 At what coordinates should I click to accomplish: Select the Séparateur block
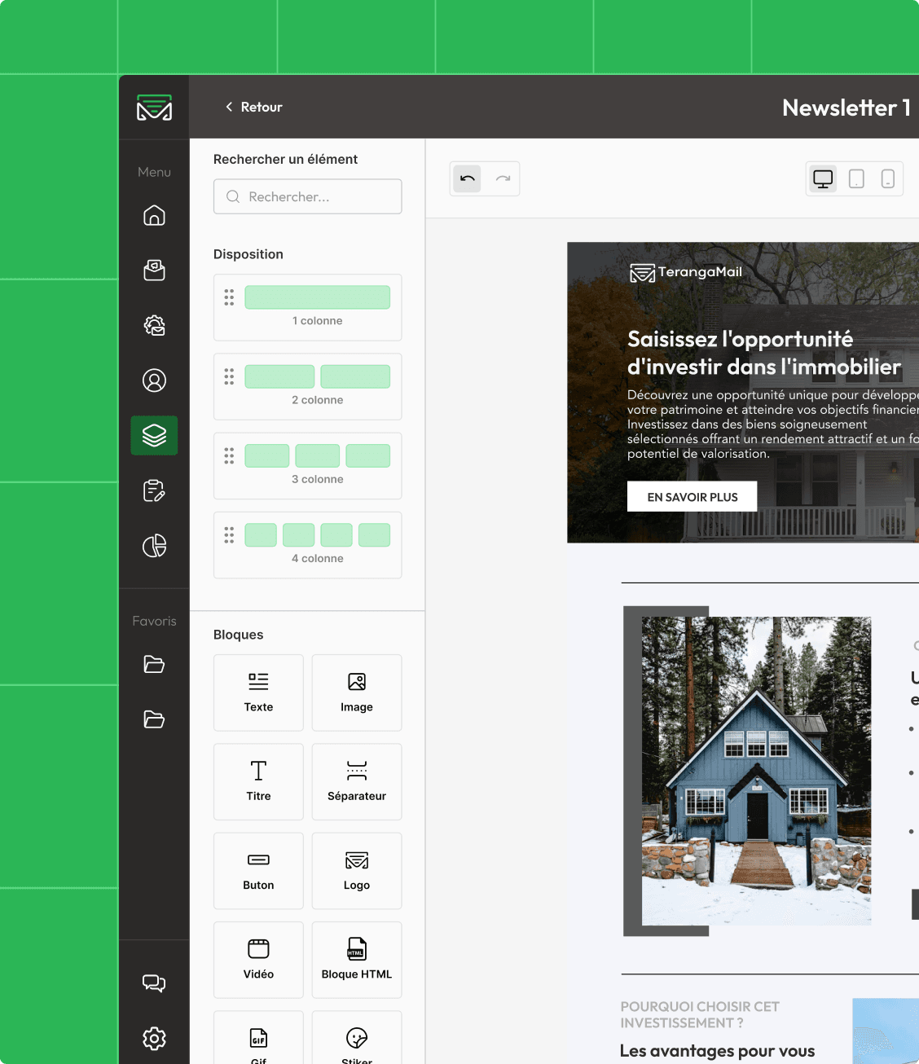[x=356, y=781]
